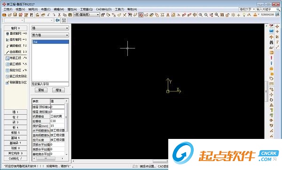Open the 工程量(Q) menu

pos(86,9)
